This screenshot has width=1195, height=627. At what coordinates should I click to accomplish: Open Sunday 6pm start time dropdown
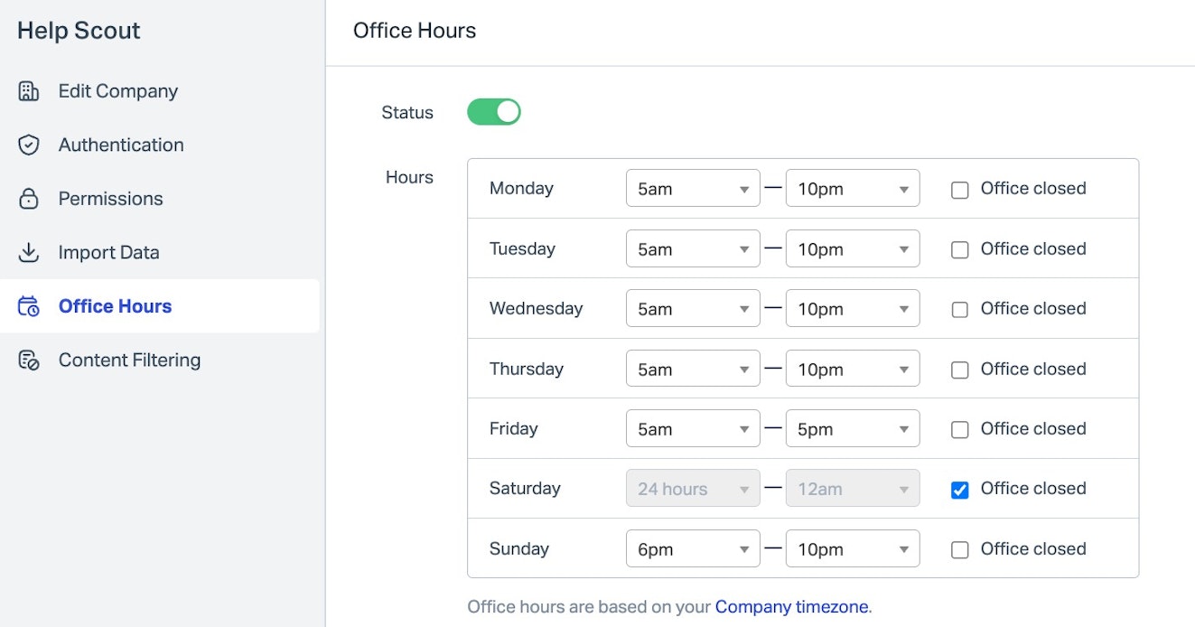click(693, 548)
